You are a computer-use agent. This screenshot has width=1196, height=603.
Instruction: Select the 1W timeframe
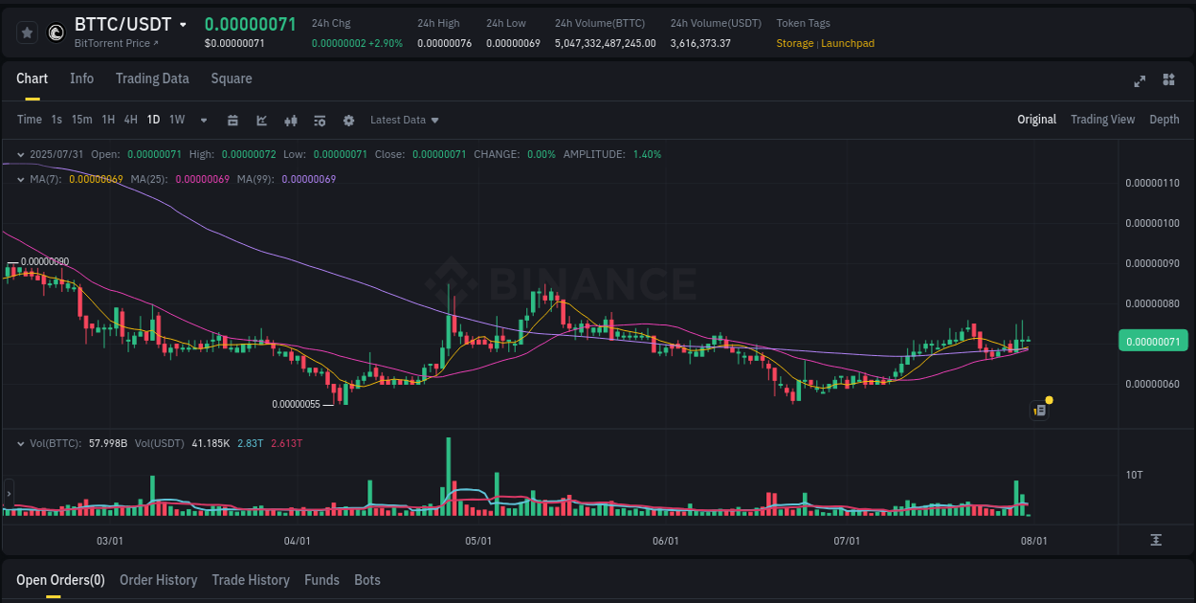[x=176, y=120]
